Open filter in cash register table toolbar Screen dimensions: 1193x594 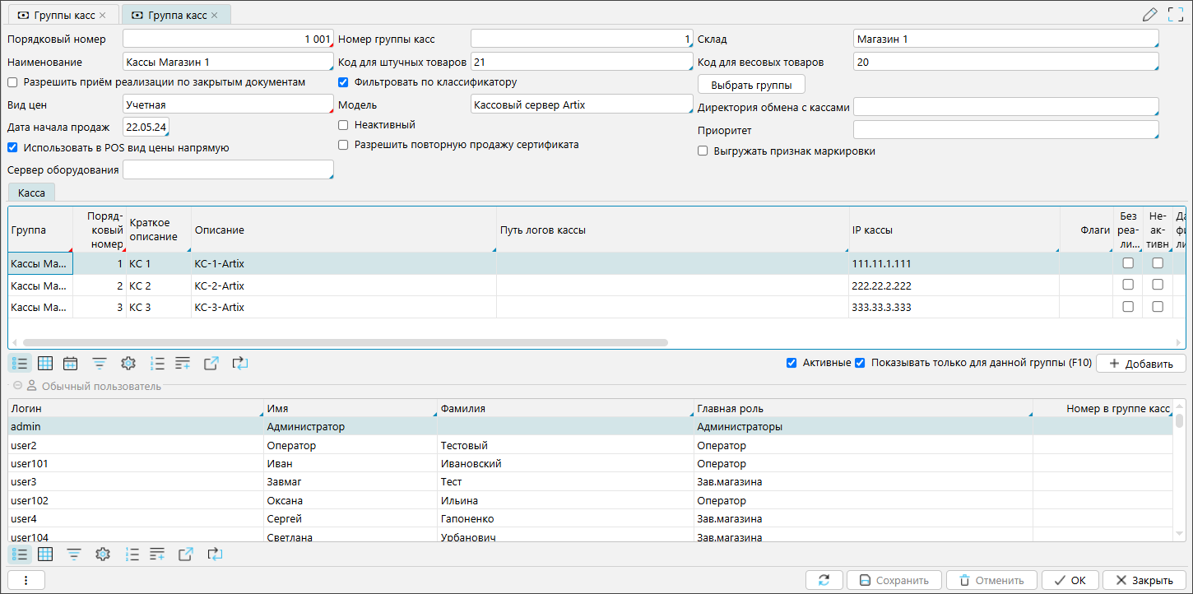[x=100, y=363]
